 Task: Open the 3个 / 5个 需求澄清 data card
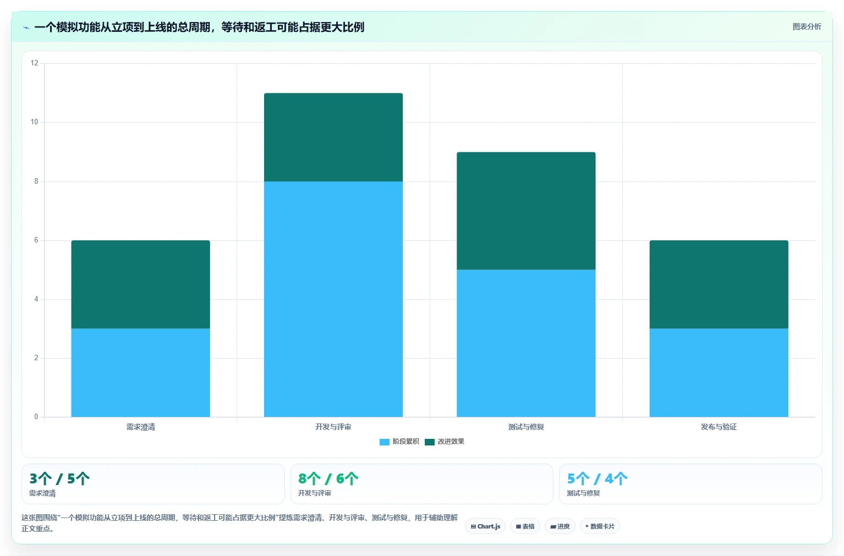[153, 484]
